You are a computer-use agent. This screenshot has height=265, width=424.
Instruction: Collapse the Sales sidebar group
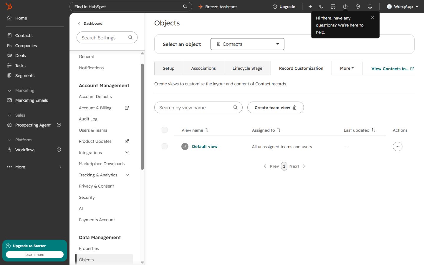pos(16,115)
